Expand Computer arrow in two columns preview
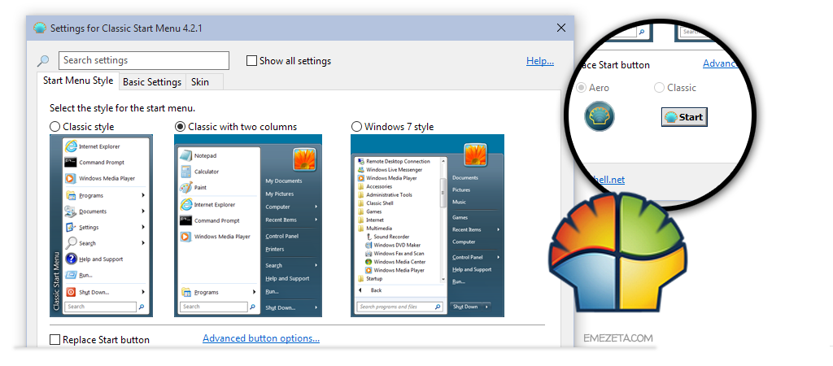The height and width of the screenshot is (366, 833). tap(316, 207)
